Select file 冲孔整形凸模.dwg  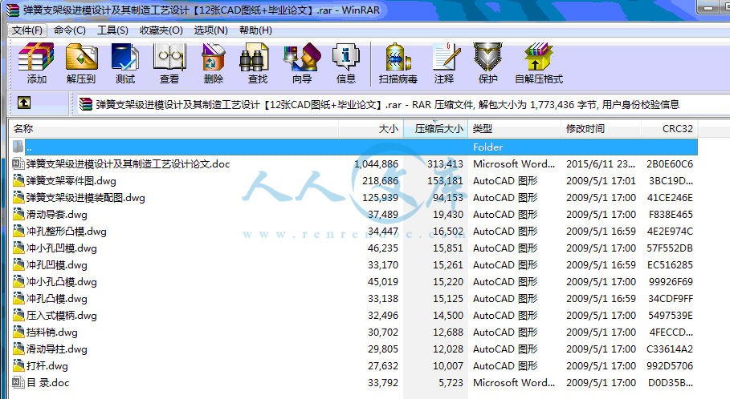[66, 232]
